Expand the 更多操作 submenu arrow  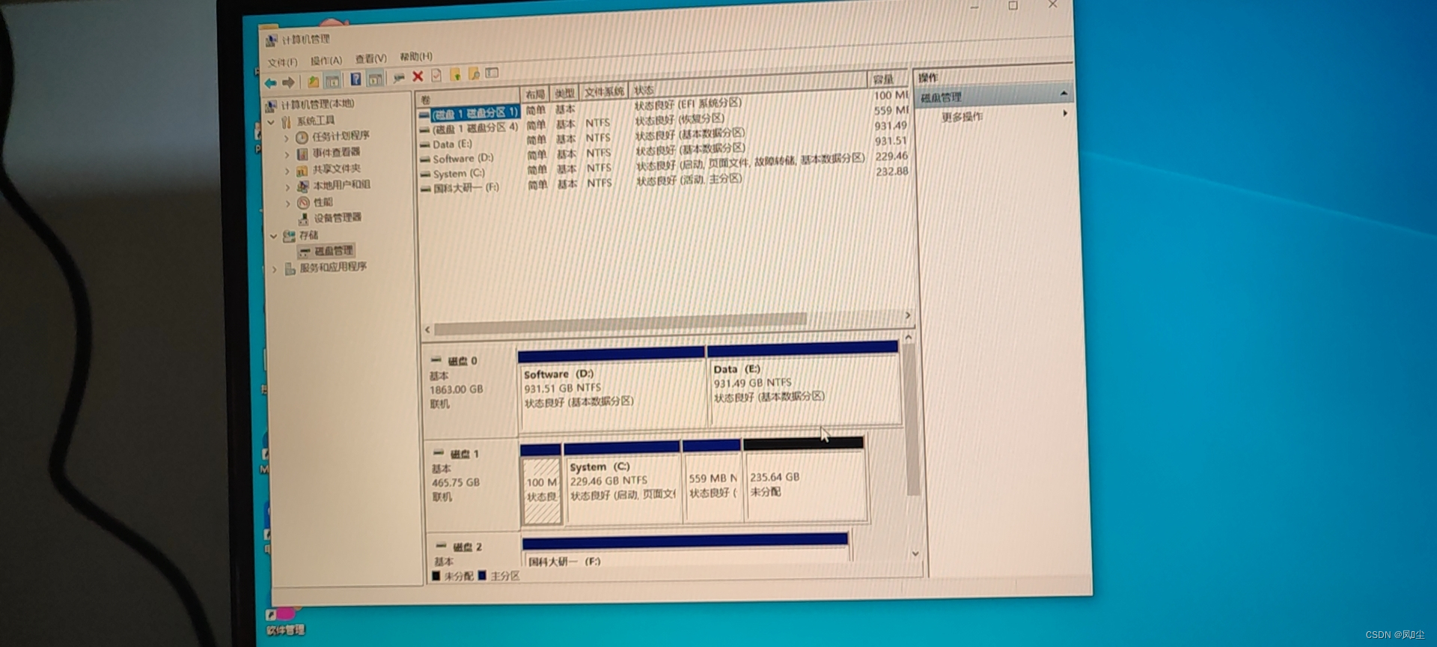coord(1065,113)
